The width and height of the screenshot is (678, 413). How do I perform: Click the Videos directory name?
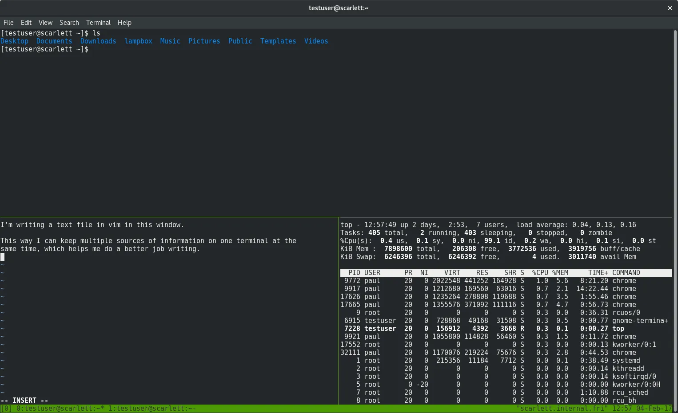[x=316, y=41]
